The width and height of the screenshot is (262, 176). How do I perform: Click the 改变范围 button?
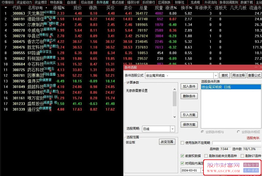(x=167, y=142)
